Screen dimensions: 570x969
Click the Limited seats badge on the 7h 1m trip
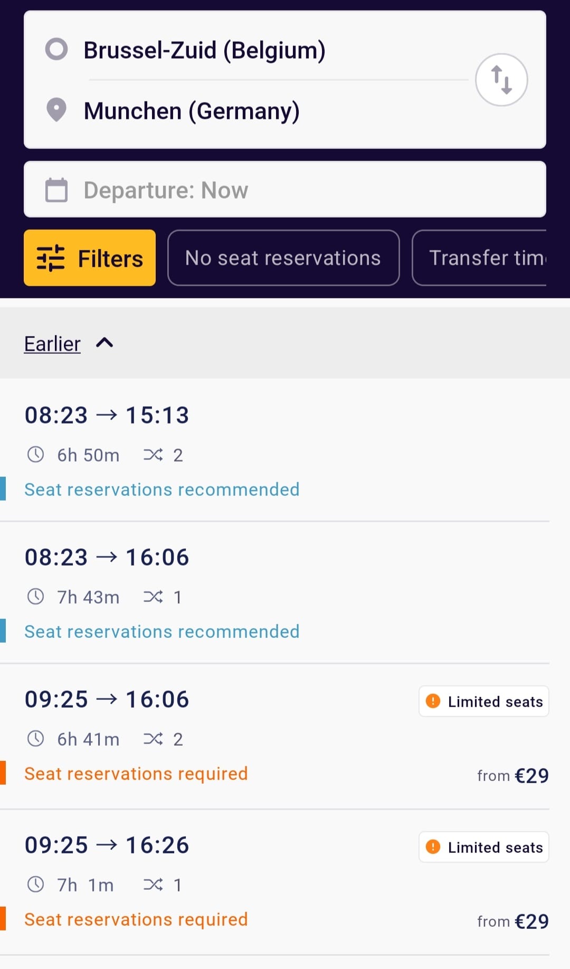[484, 847]
